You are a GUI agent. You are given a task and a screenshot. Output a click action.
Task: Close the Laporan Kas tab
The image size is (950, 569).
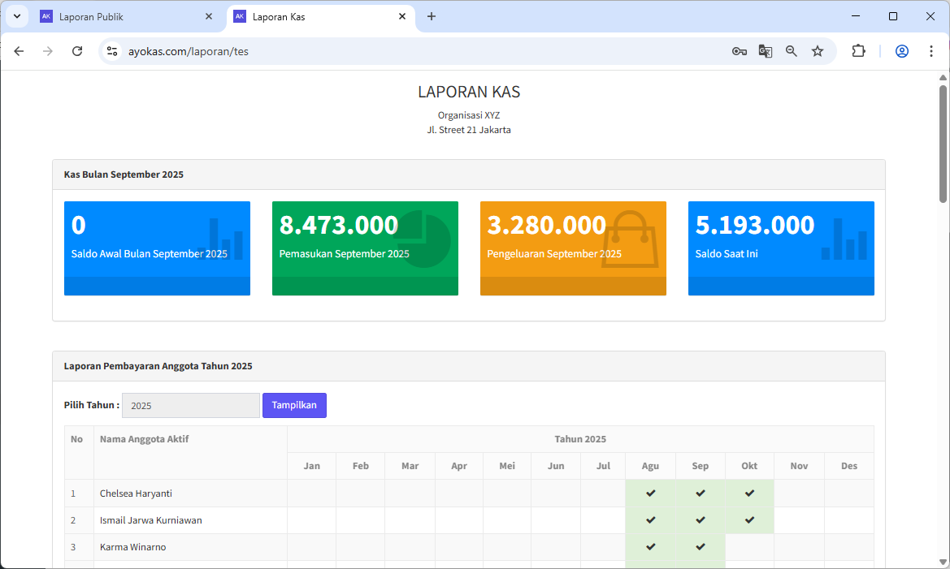tap(401, 16)
